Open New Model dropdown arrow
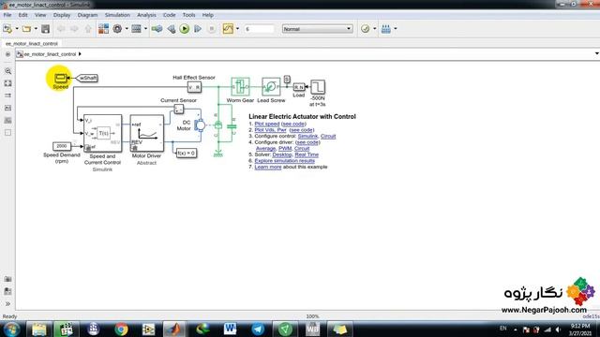 (17, 29)
